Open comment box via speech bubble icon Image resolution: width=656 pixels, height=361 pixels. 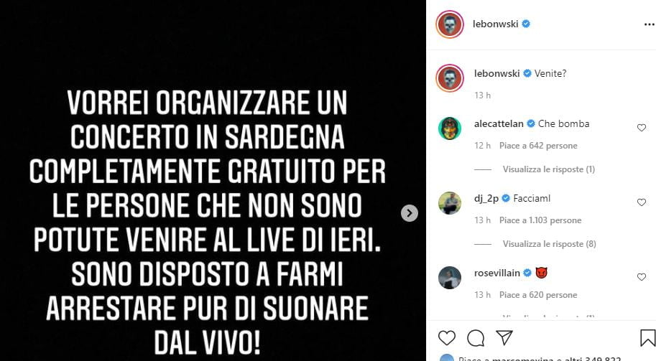click(x=475, y=338)
